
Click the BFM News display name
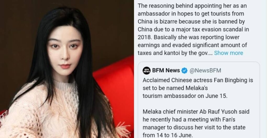click(x=166, y=71)
